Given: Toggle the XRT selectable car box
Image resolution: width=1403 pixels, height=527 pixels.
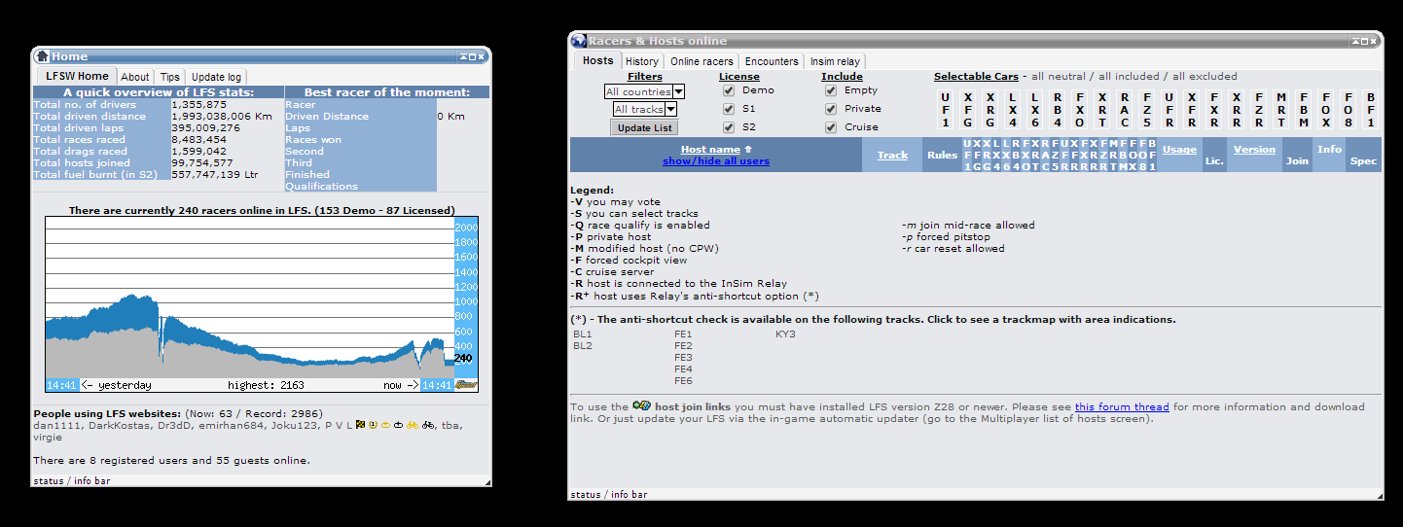Looking at the screenshot, I should point(1102,110).
